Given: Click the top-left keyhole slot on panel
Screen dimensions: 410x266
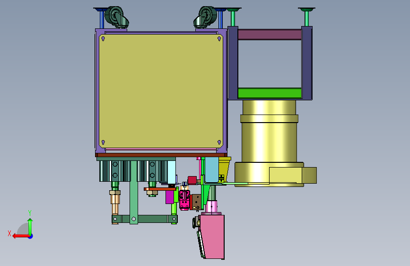Looking at the screenshot, I should pyautogui.click(x=103, y=39).
